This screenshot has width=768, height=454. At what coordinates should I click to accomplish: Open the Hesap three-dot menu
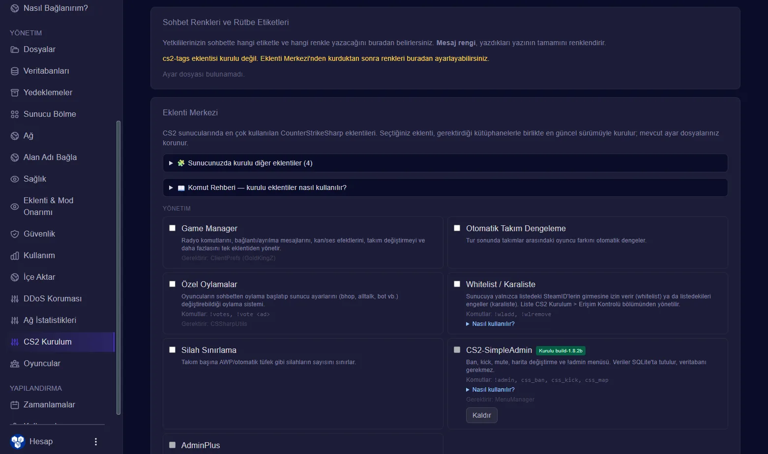[96, 442]
